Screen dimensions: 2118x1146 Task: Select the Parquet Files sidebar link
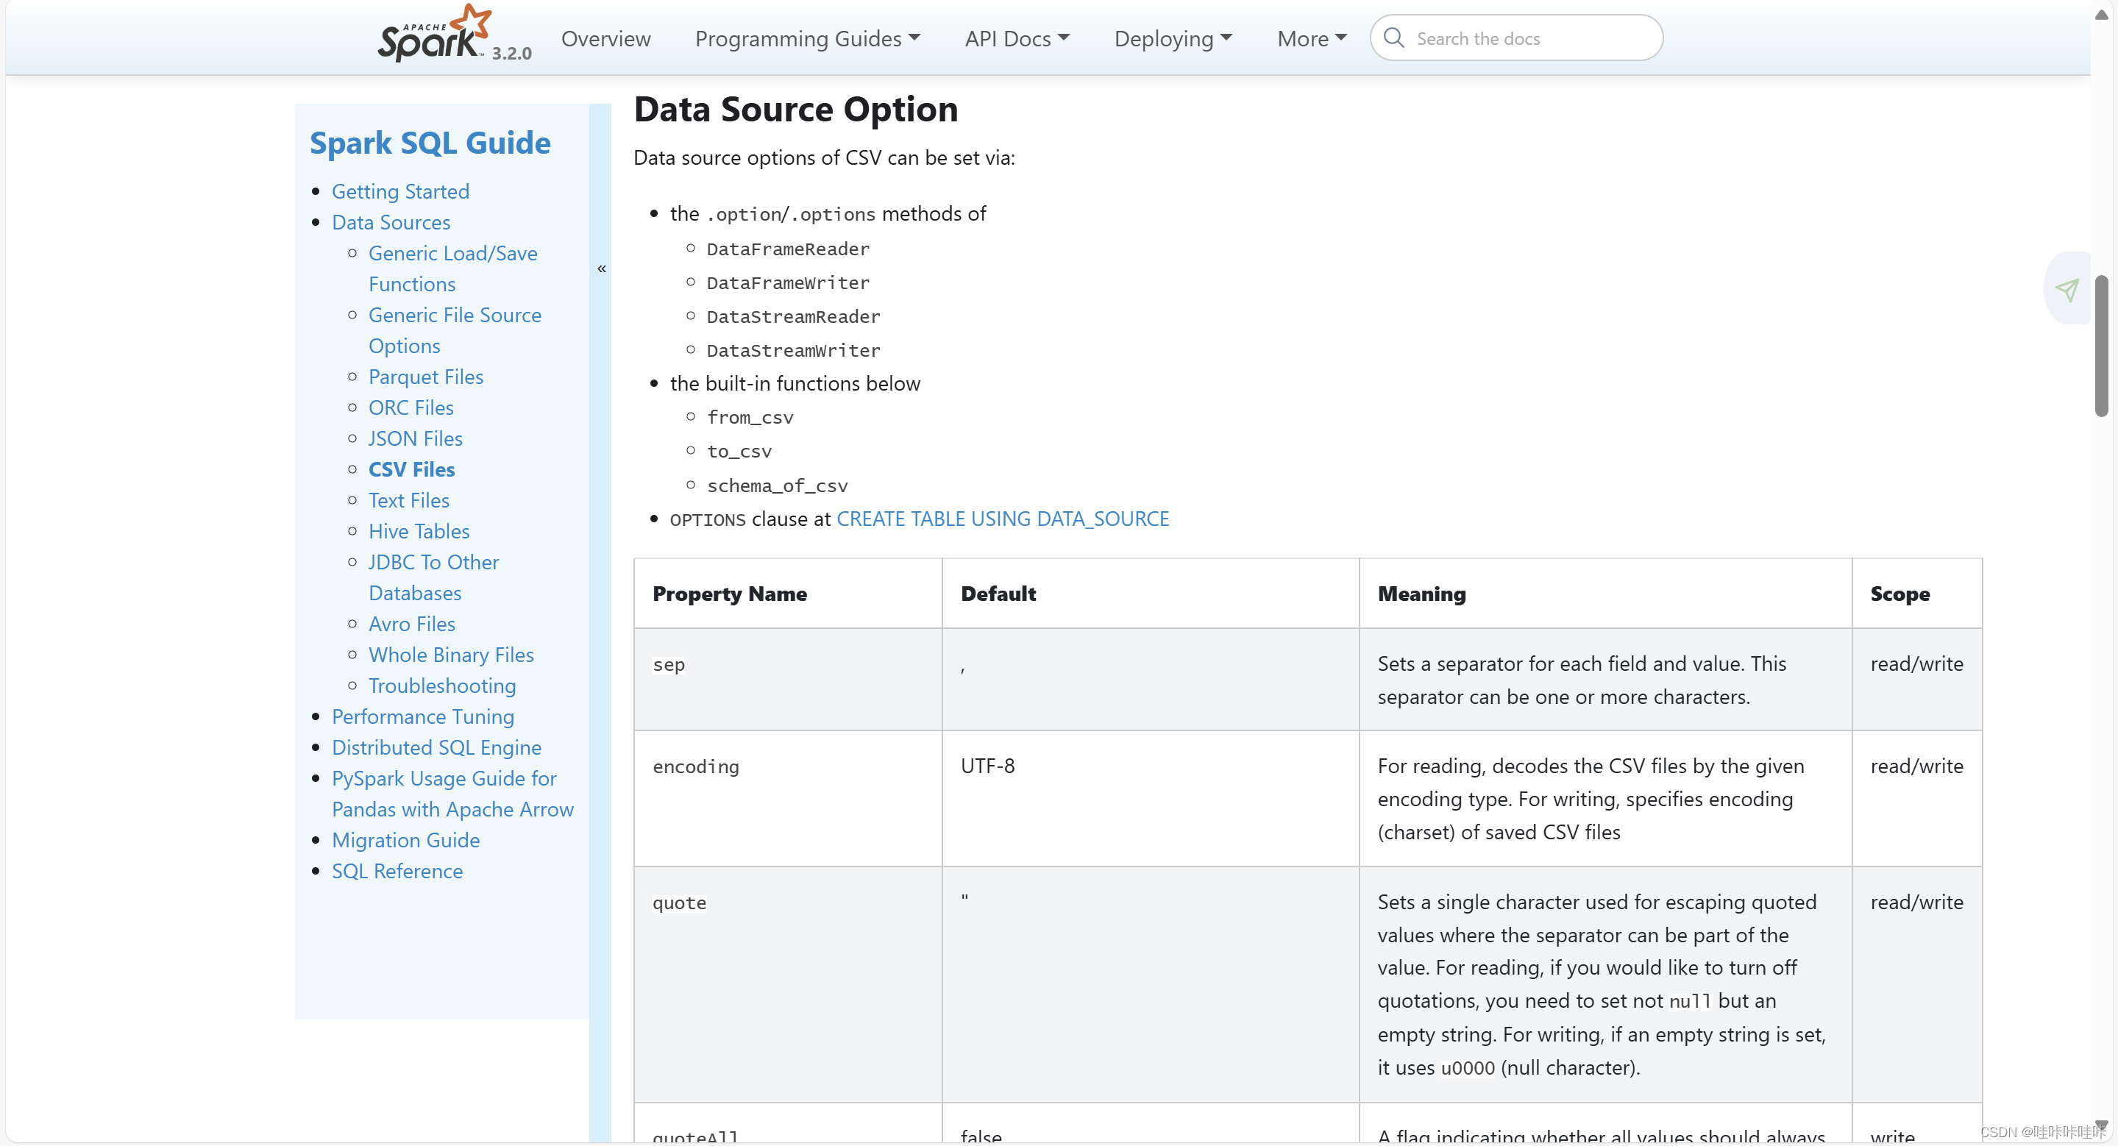(x=425, y=377)
